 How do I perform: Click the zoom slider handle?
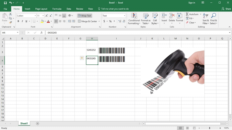click(x=209, y=128)
